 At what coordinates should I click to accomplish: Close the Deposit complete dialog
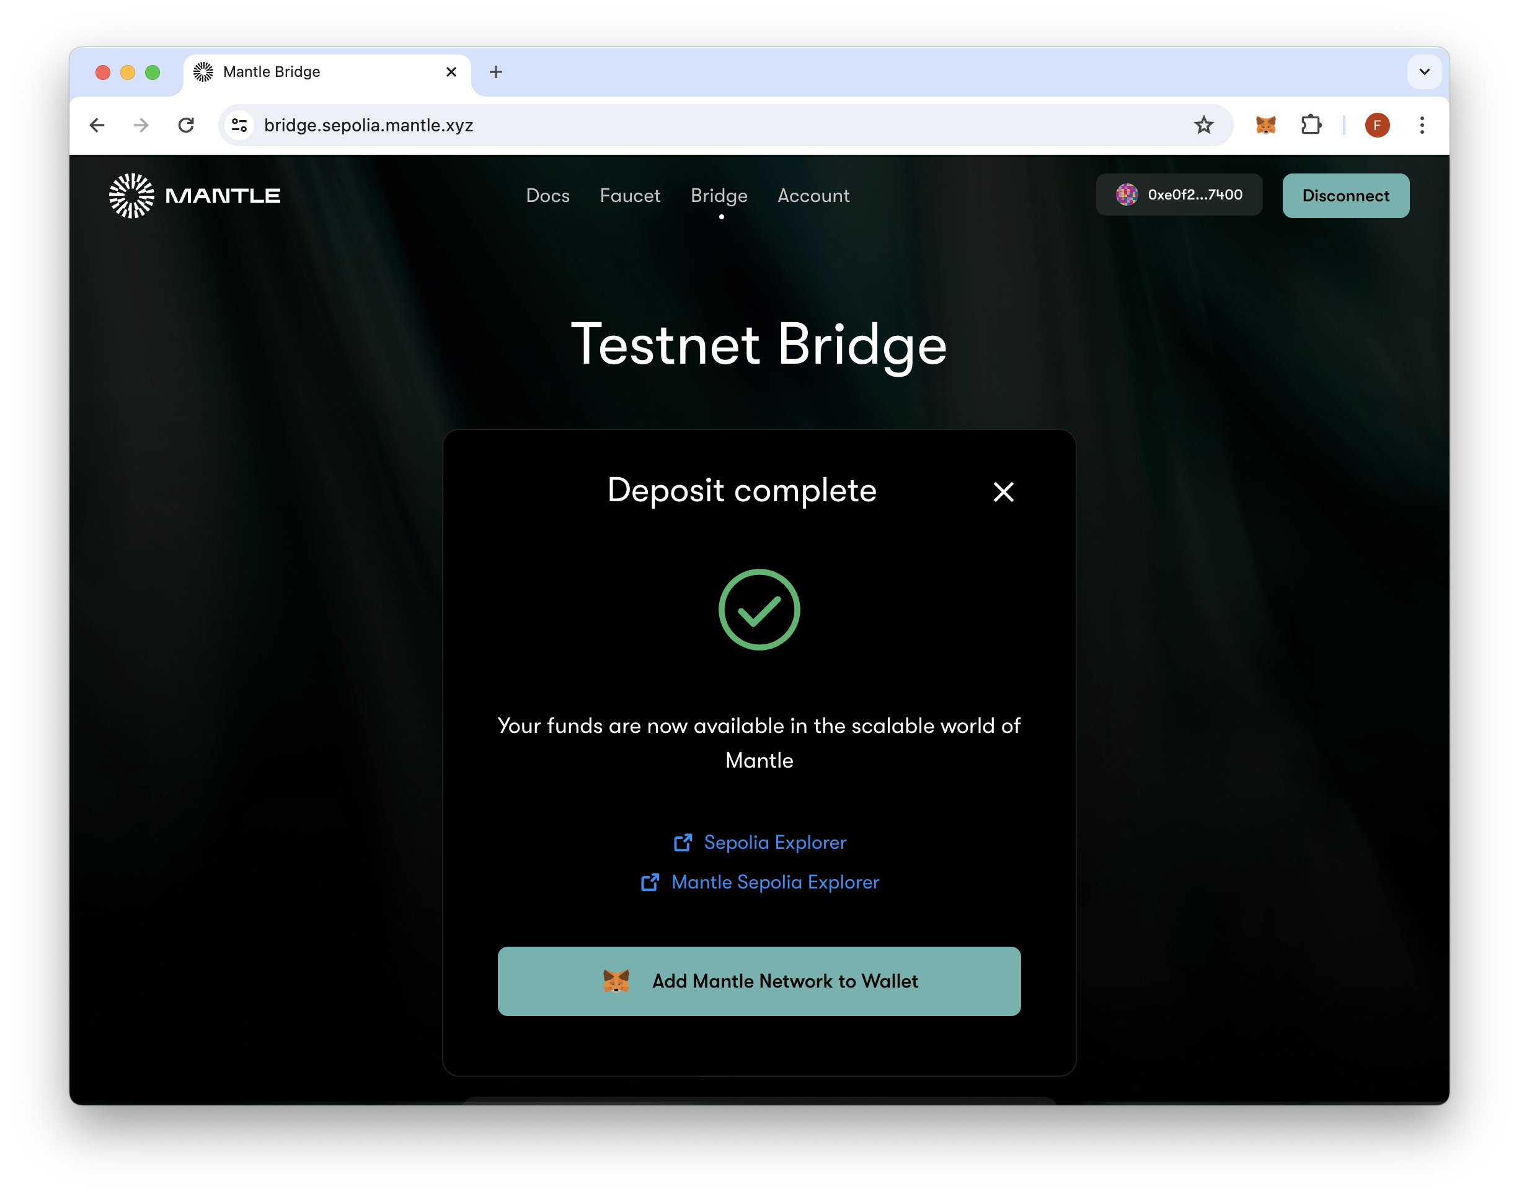pos(1003,492)
